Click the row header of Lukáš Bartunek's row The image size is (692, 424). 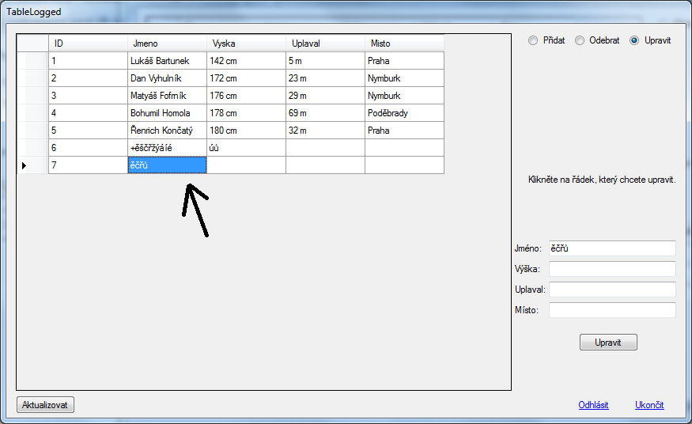(x=32, y=61)
